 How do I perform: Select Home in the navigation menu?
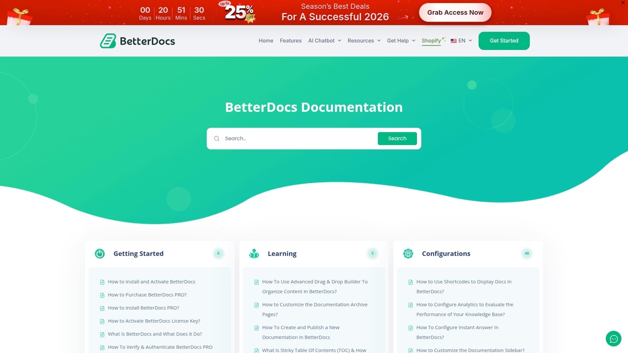[266, 41]
